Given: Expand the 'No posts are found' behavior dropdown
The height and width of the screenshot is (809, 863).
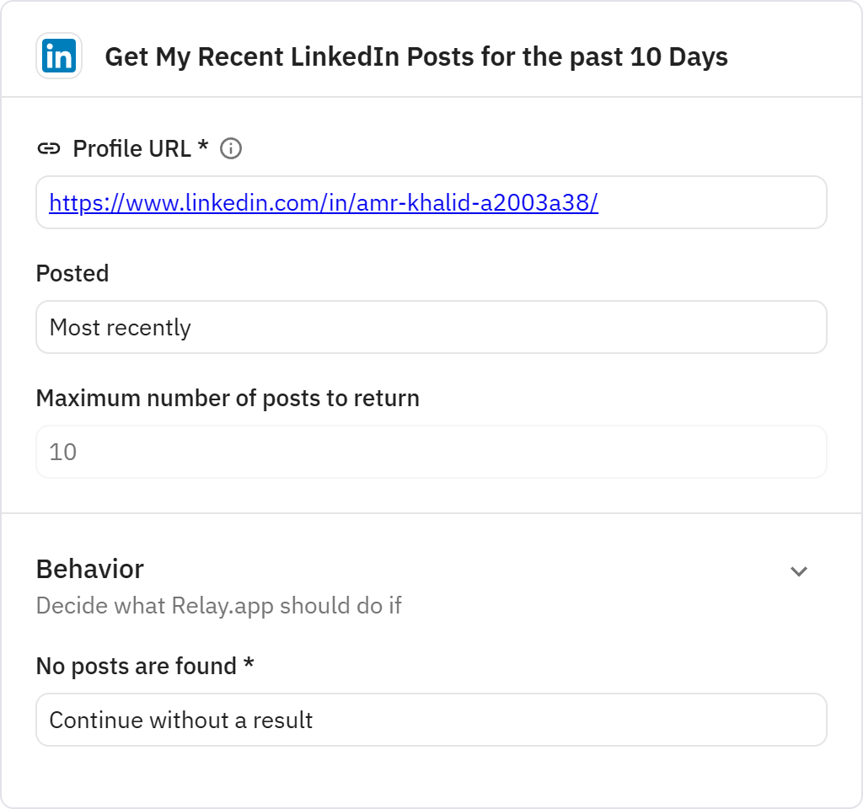Looking at the screenshot, I should click(x=431, y=719).
